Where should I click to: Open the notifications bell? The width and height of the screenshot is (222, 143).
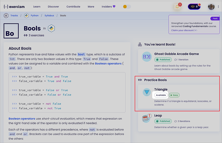tap(177, 6)
